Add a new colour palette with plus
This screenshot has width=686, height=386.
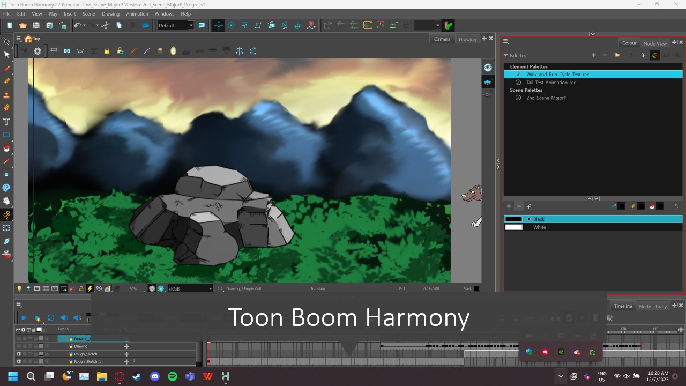tap(594, 55)
